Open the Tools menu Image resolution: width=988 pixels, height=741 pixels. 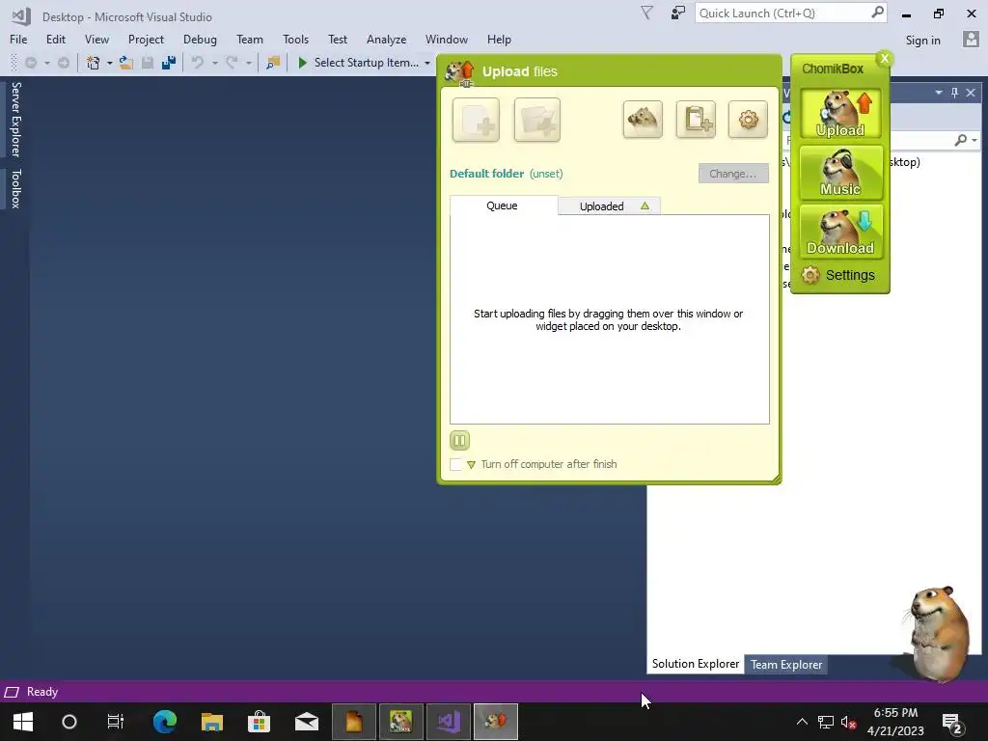(x=295, y=39)
